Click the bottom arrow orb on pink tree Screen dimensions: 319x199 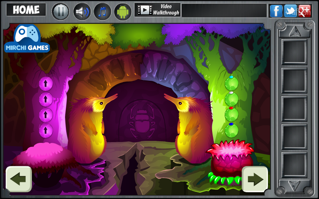click(46, 131)
